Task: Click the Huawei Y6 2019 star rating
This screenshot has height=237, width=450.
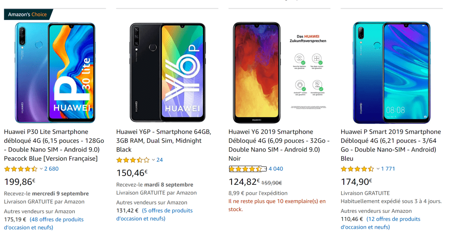Action: pyautogui.click(x=245, y=169)
